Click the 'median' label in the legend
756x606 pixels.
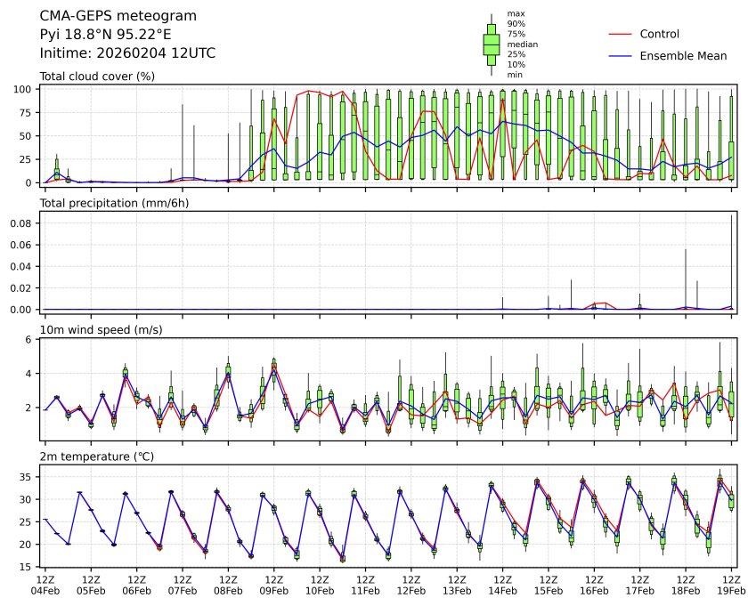click(x=522, y=44)
